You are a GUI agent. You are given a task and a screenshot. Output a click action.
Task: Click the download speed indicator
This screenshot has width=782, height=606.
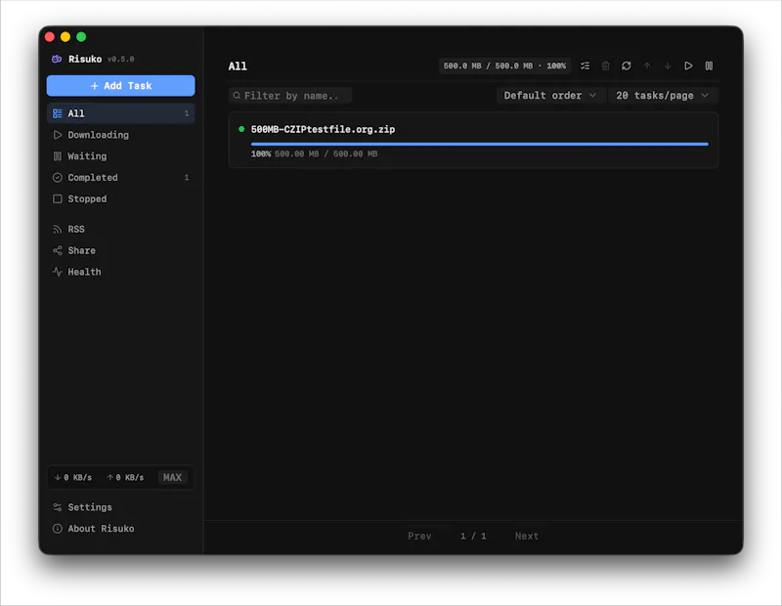(73, 477)
